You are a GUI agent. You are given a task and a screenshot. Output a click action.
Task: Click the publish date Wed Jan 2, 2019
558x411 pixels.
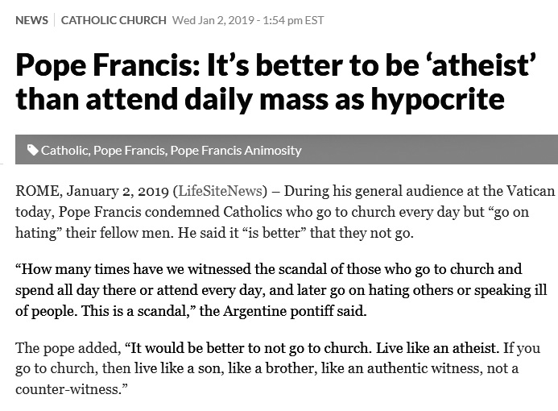tap(213, 20)
